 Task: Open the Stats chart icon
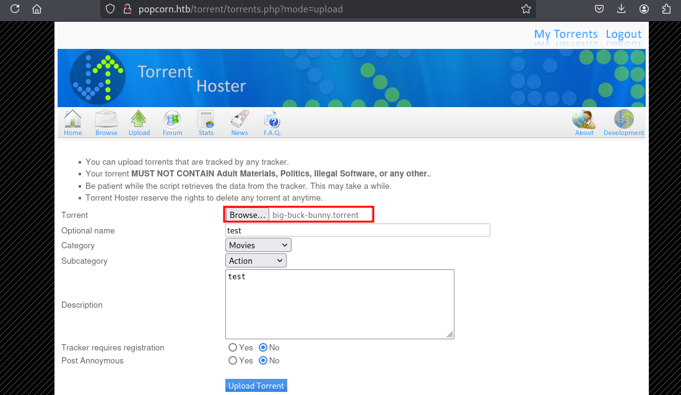click(x=206, y=123)
